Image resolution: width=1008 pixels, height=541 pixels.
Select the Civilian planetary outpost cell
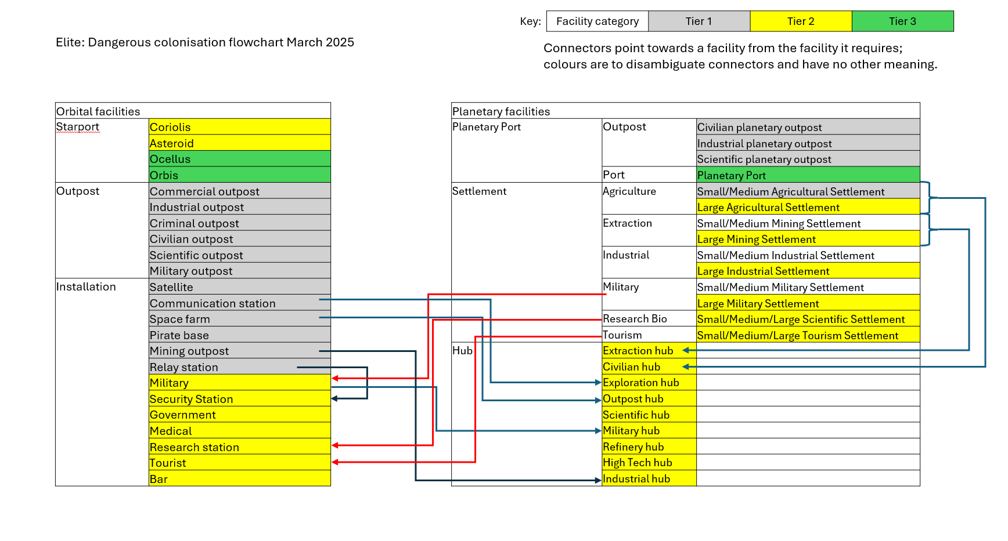point(808,126)
